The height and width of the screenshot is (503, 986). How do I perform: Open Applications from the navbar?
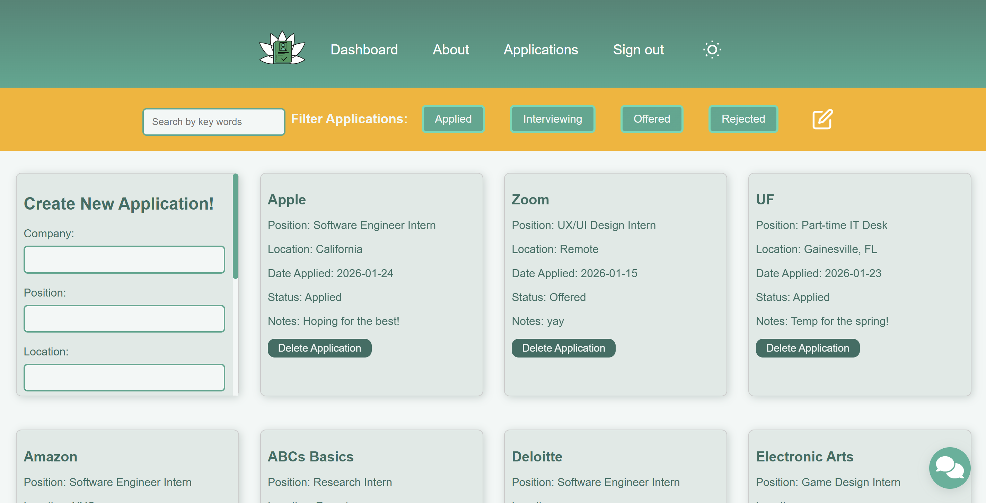pyautogui.click(x=540, y=50)
